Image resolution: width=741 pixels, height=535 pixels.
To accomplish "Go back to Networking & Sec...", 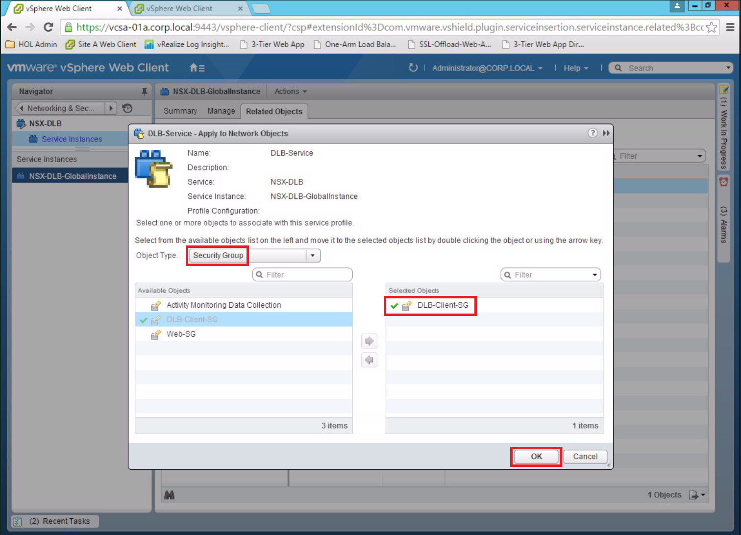I will click(x=60, y=108).
